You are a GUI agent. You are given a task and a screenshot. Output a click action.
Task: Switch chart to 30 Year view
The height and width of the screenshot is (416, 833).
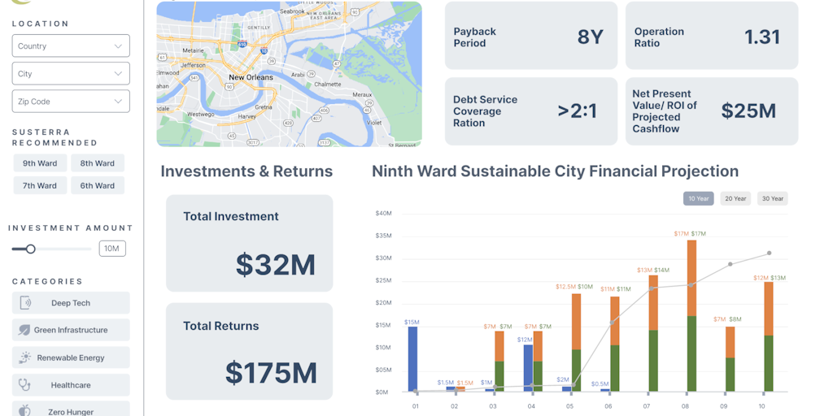pos(773,198)
